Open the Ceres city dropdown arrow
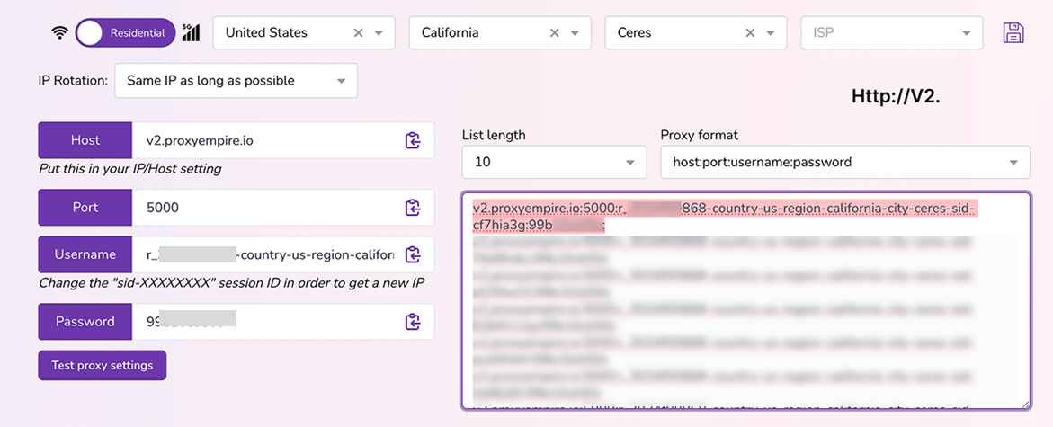The width and height of the screenshot is (1053, 427). coord(771,33)
